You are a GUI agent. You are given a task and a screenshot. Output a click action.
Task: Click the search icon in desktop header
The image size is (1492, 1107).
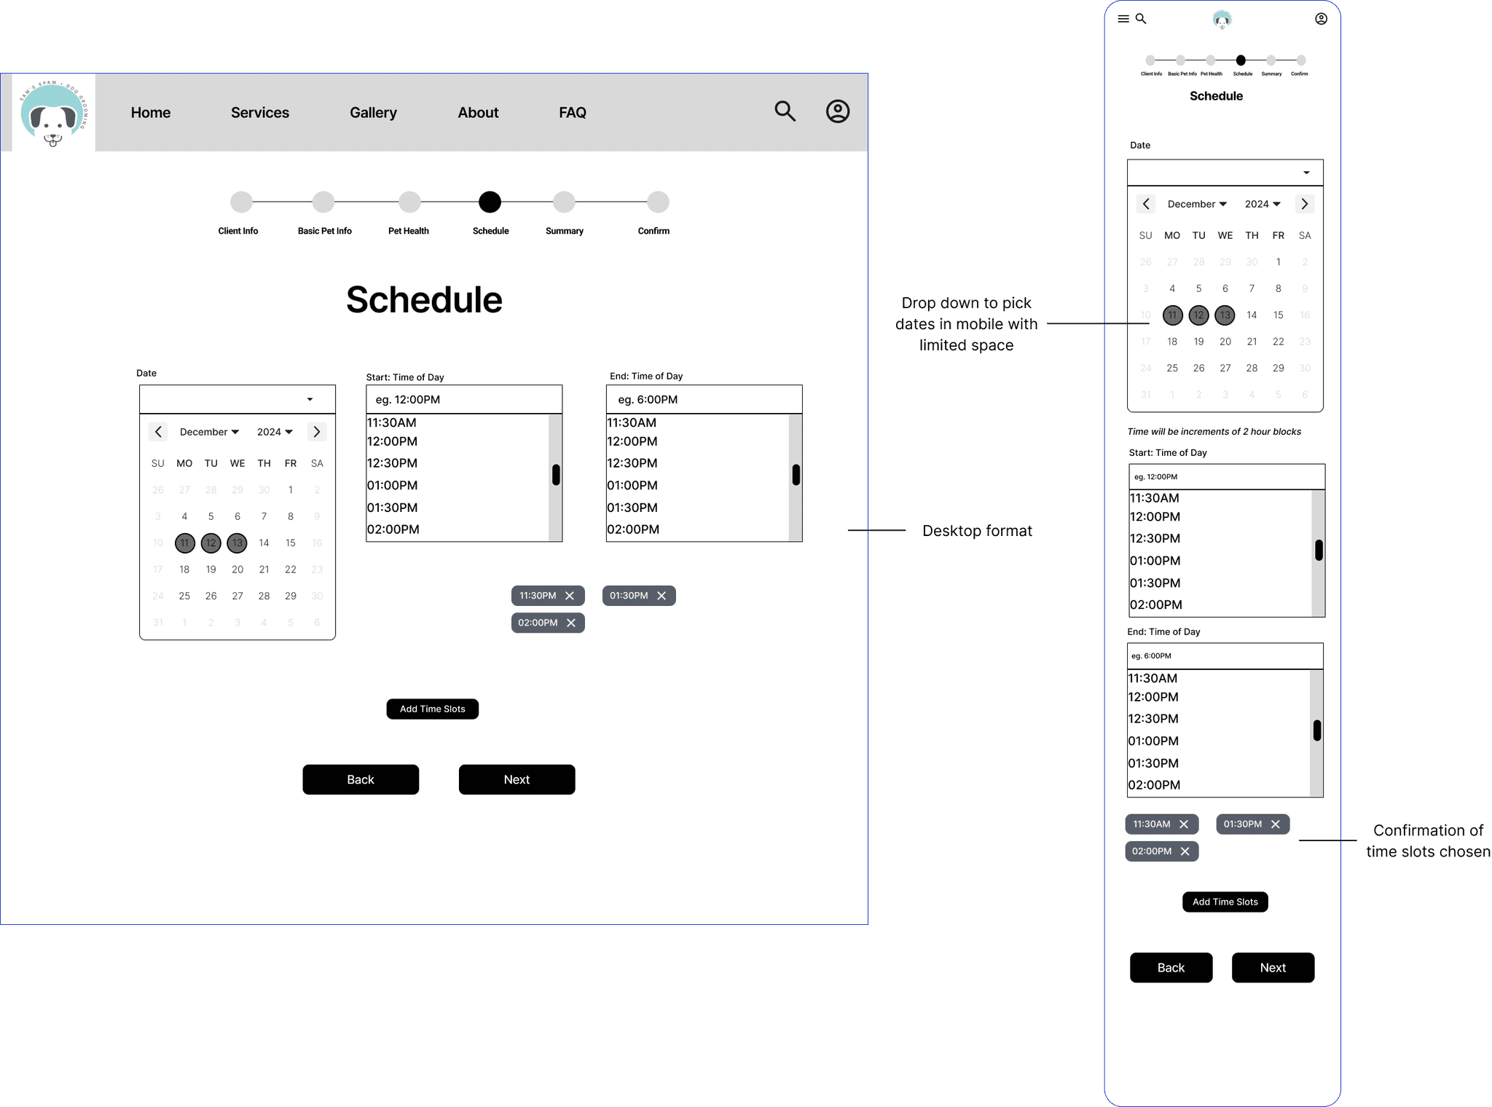click(x=785, y=111)
